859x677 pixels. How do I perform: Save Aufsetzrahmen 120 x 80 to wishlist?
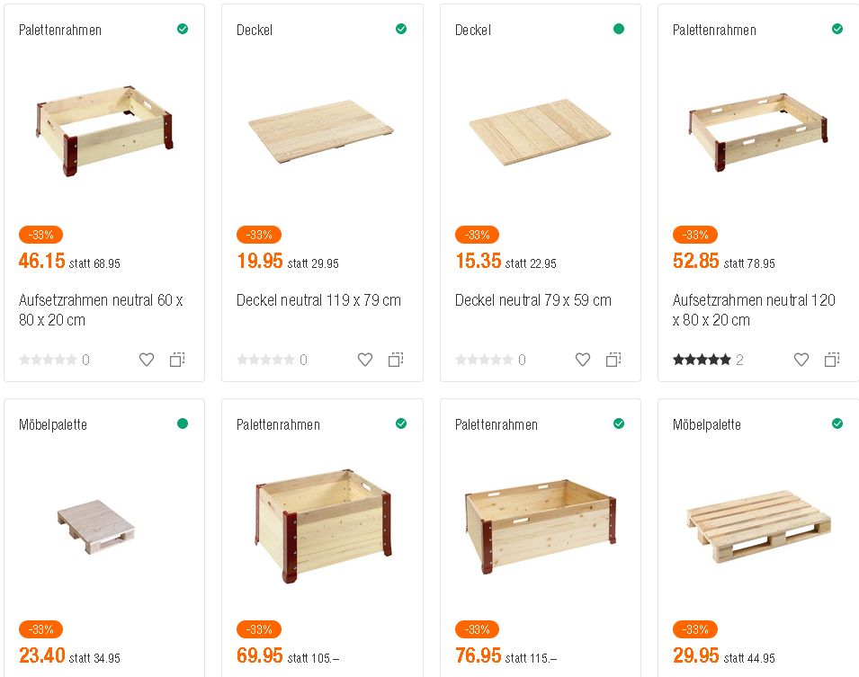(x=801, y=360)
